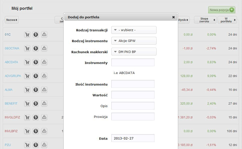Screen dimensions: 242x149
Task: Click the shopping cart icon for 01C
Action: click(x=27, y=34)
